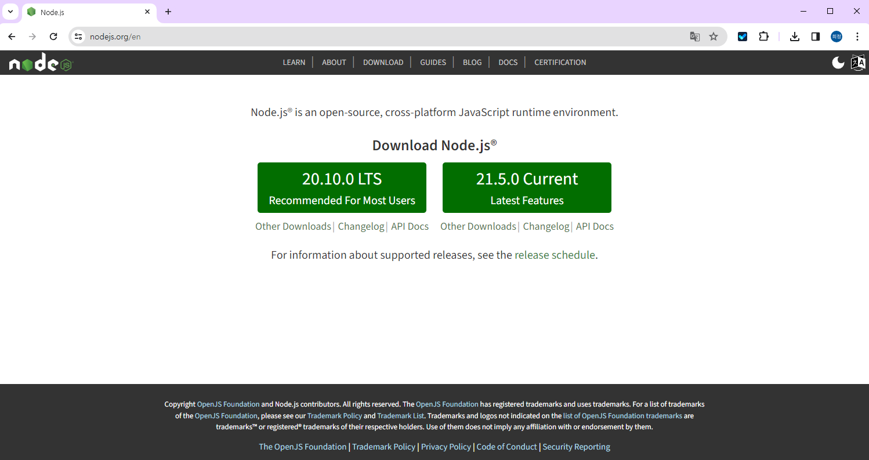Open the LEARN menu item
The image size is (869, 460).
pyautogui.click(x=294, y=62)
